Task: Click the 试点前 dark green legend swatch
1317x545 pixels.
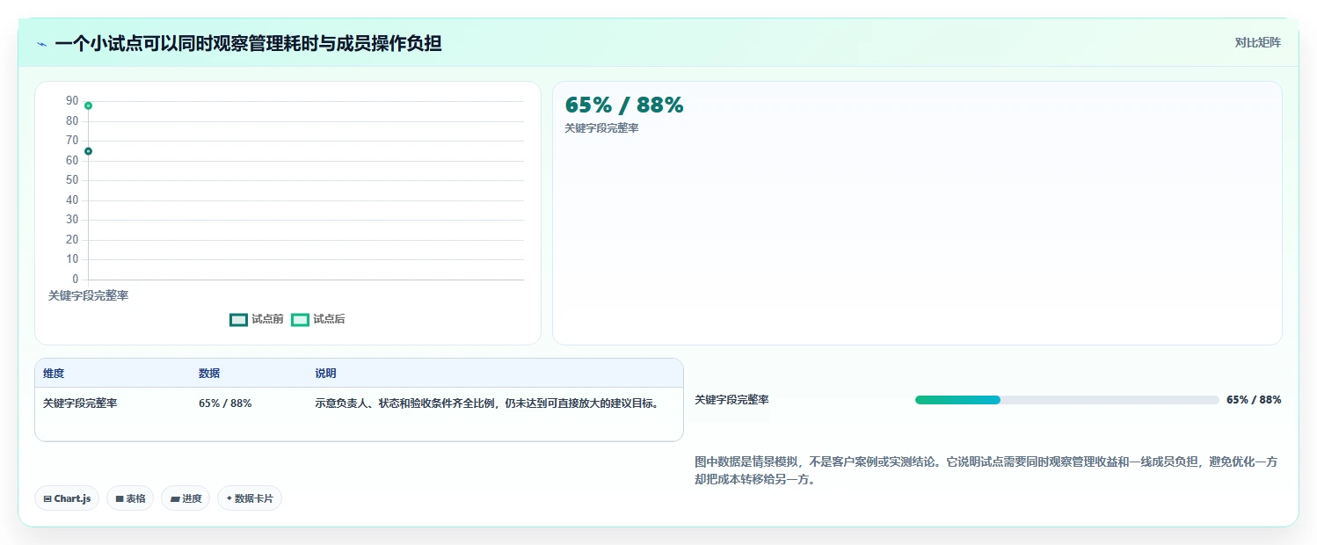Action: click(238, 319)
